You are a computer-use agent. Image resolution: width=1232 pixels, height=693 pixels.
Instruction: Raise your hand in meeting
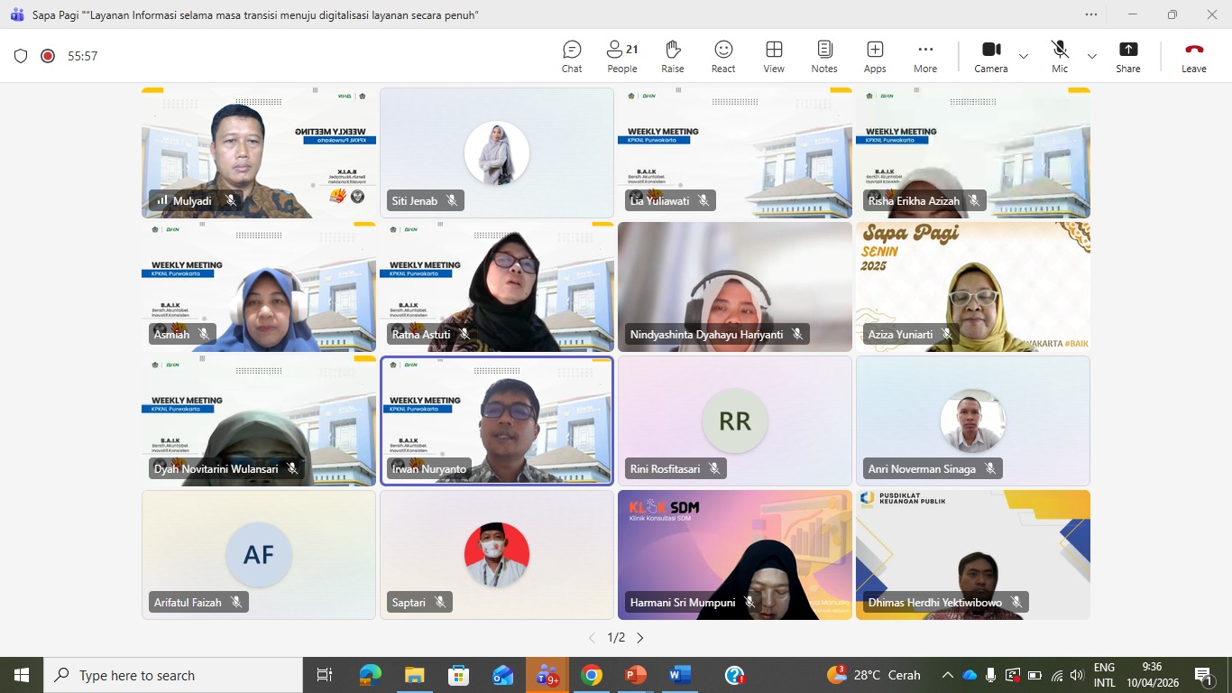pos(672,56)
